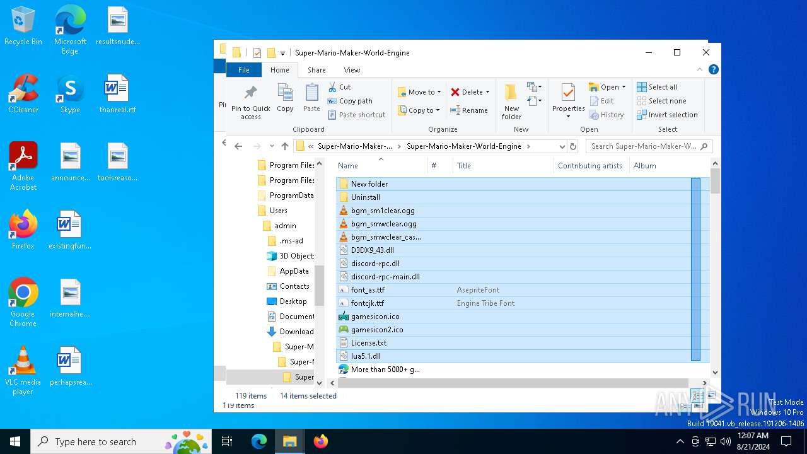Click the Paste ribbon icon
This screenshot has width=807, height=454.
[x=311, y=98]
